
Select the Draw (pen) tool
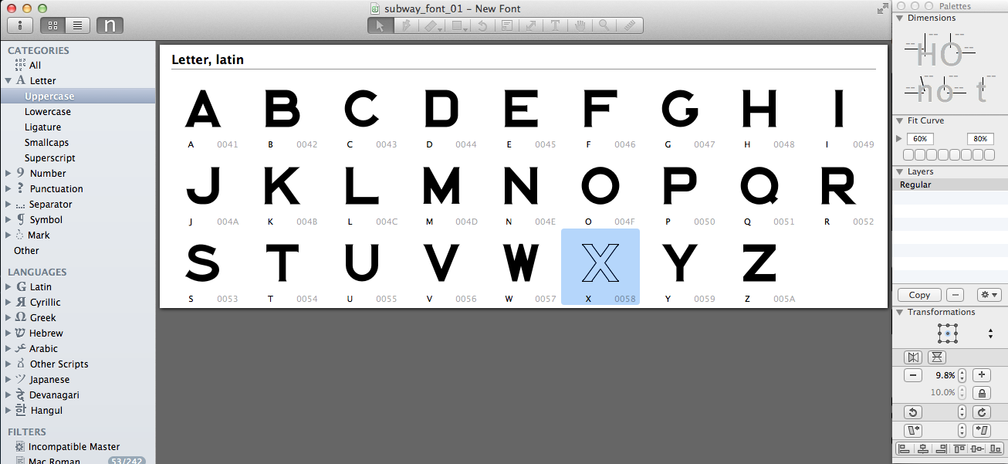click(x=407, y=25)
